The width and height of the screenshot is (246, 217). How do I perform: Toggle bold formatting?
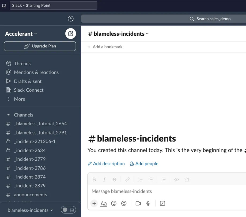click(x=94, y=179)
